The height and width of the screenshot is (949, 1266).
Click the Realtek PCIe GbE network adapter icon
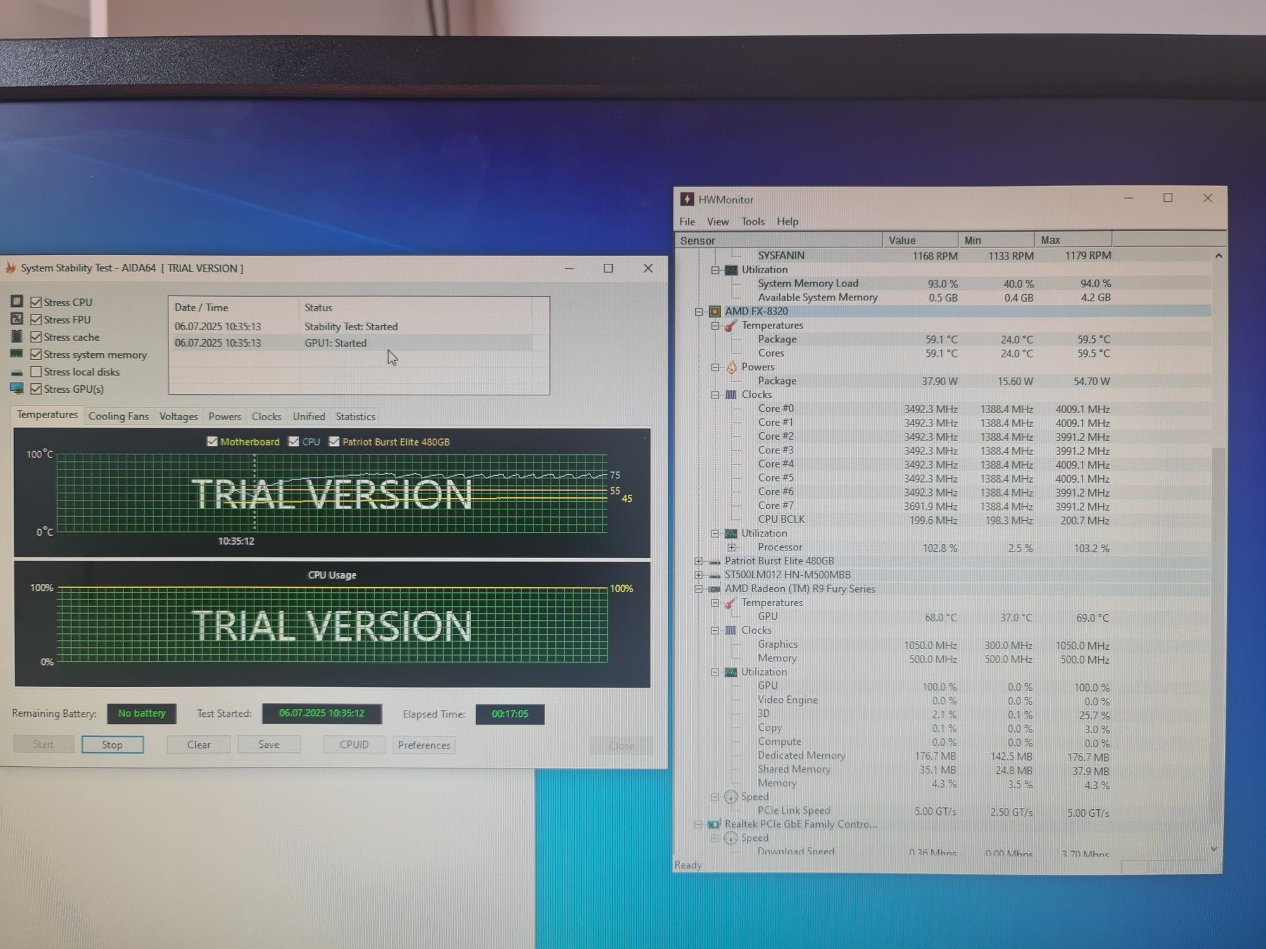coord(715,824)
